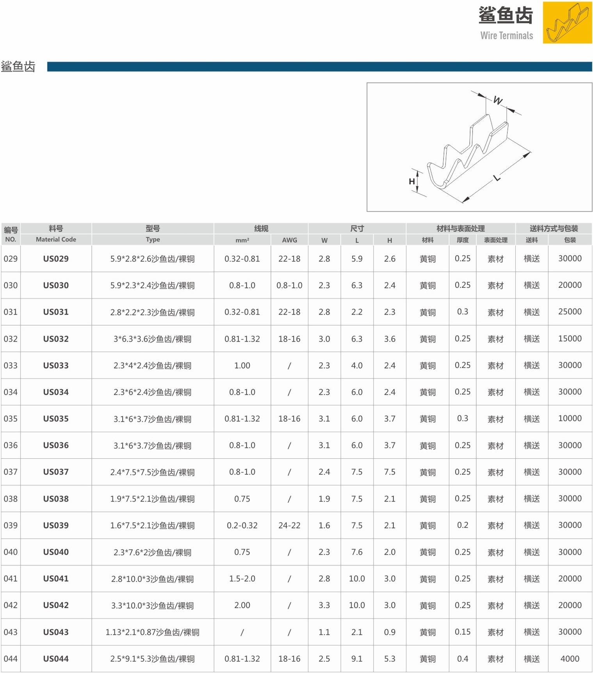Click the 24-22 AWG cell for US039
593x673 pixels.
(289, 525)
